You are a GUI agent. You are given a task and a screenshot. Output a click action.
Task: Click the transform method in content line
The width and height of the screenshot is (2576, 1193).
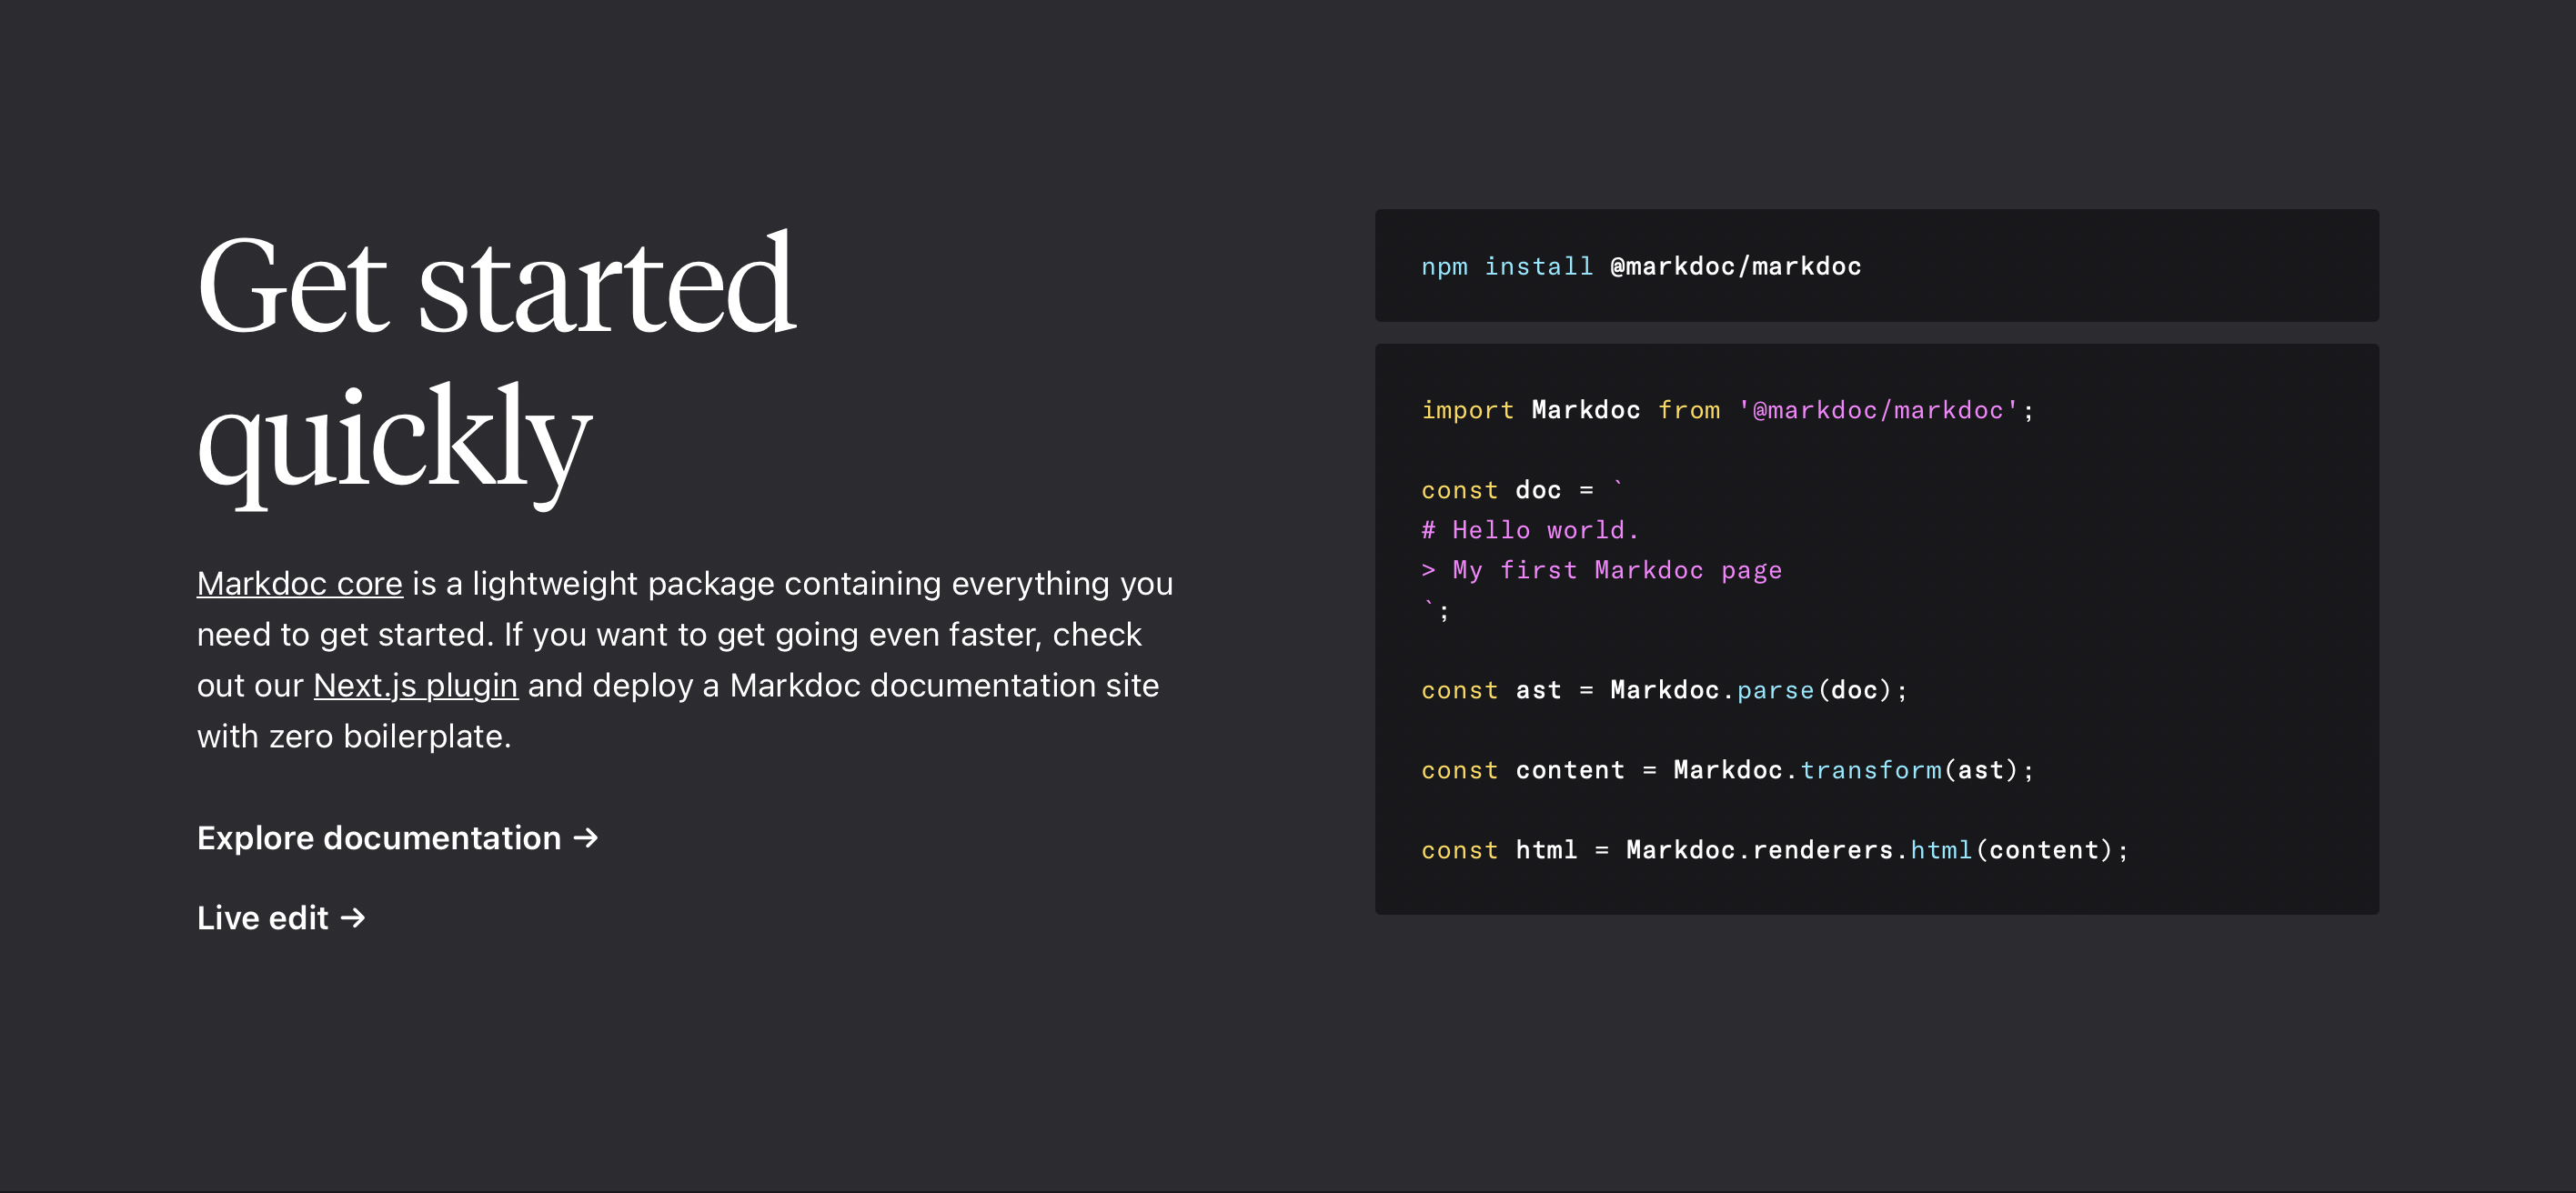(x=1870, y=771)
